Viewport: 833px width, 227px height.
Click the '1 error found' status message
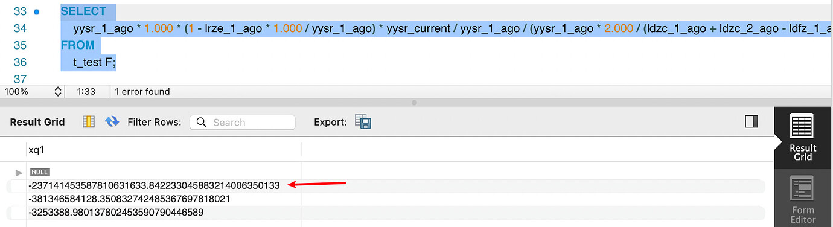[143, 92]
